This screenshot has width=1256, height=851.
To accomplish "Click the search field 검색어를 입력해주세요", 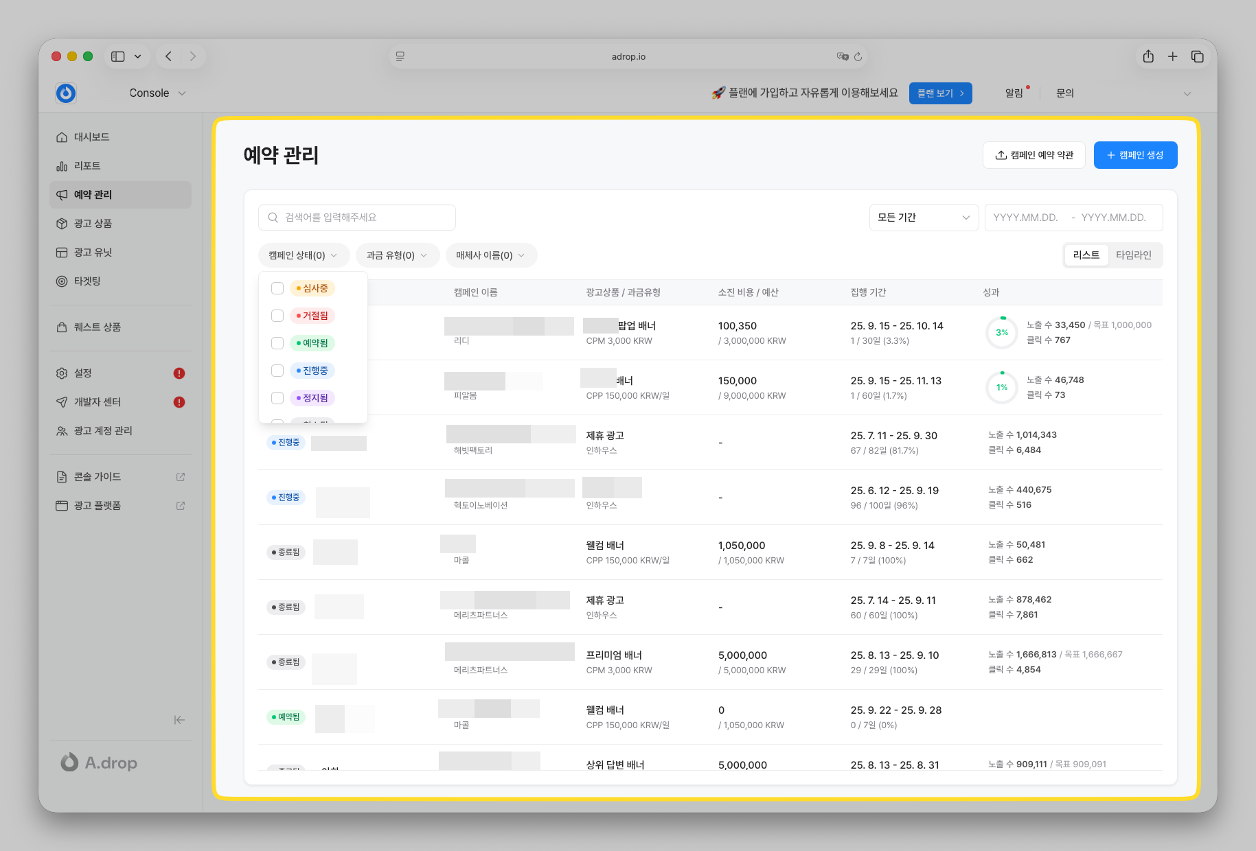I will pyautogui.click(x=357, y=218).
